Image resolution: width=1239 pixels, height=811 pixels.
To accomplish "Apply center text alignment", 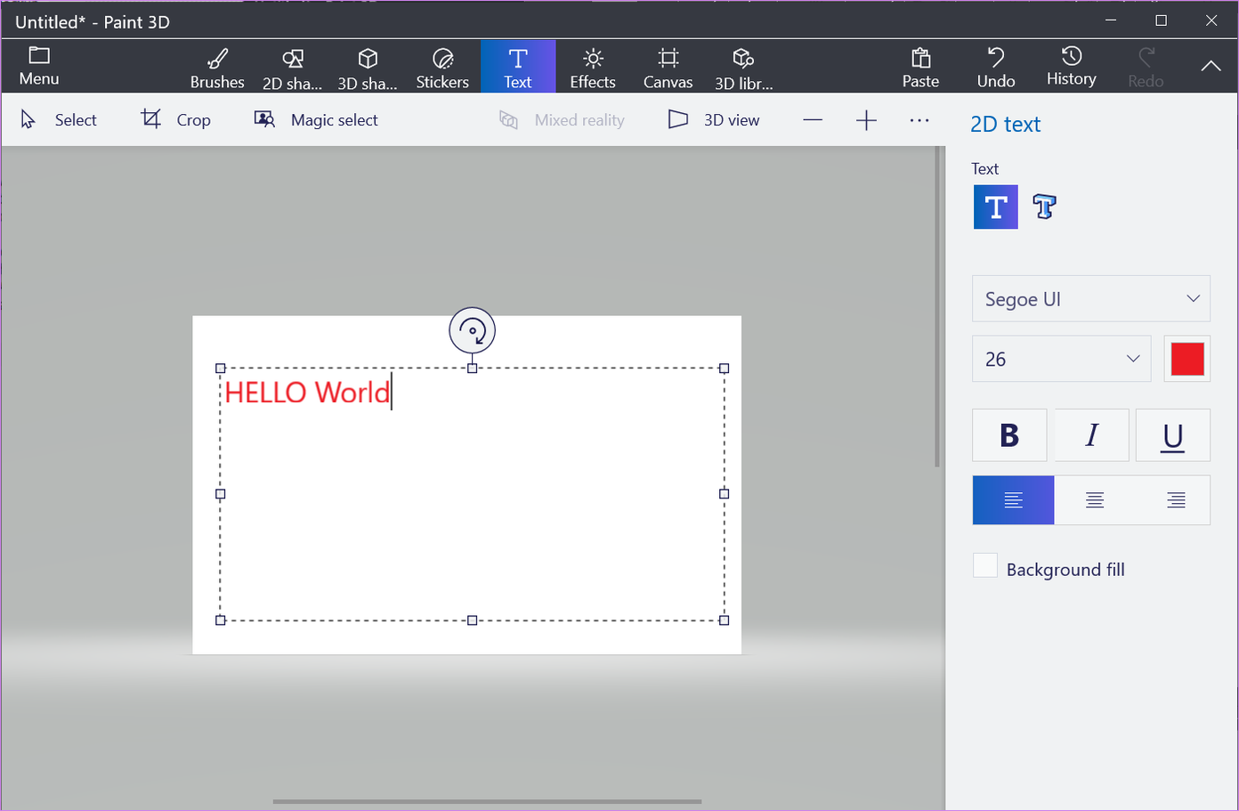I will [1094, 499].
